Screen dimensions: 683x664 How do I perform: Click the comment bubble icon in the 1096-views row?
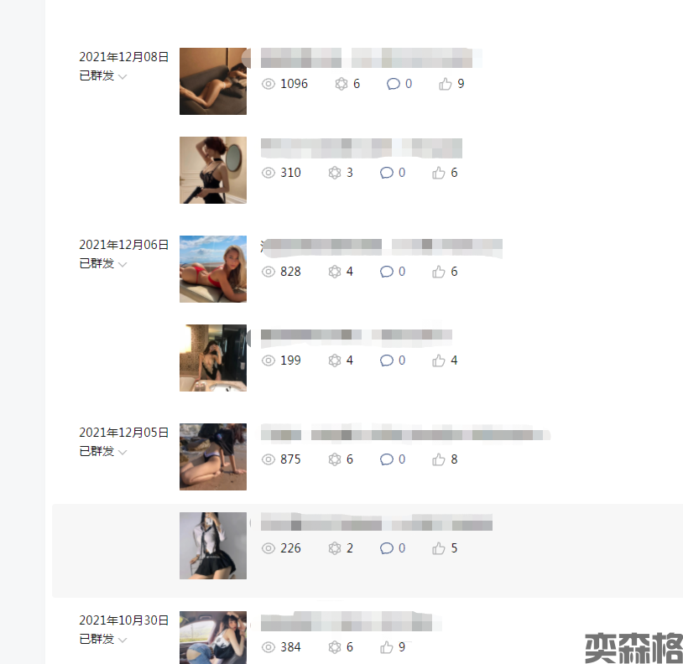[393, 84]
